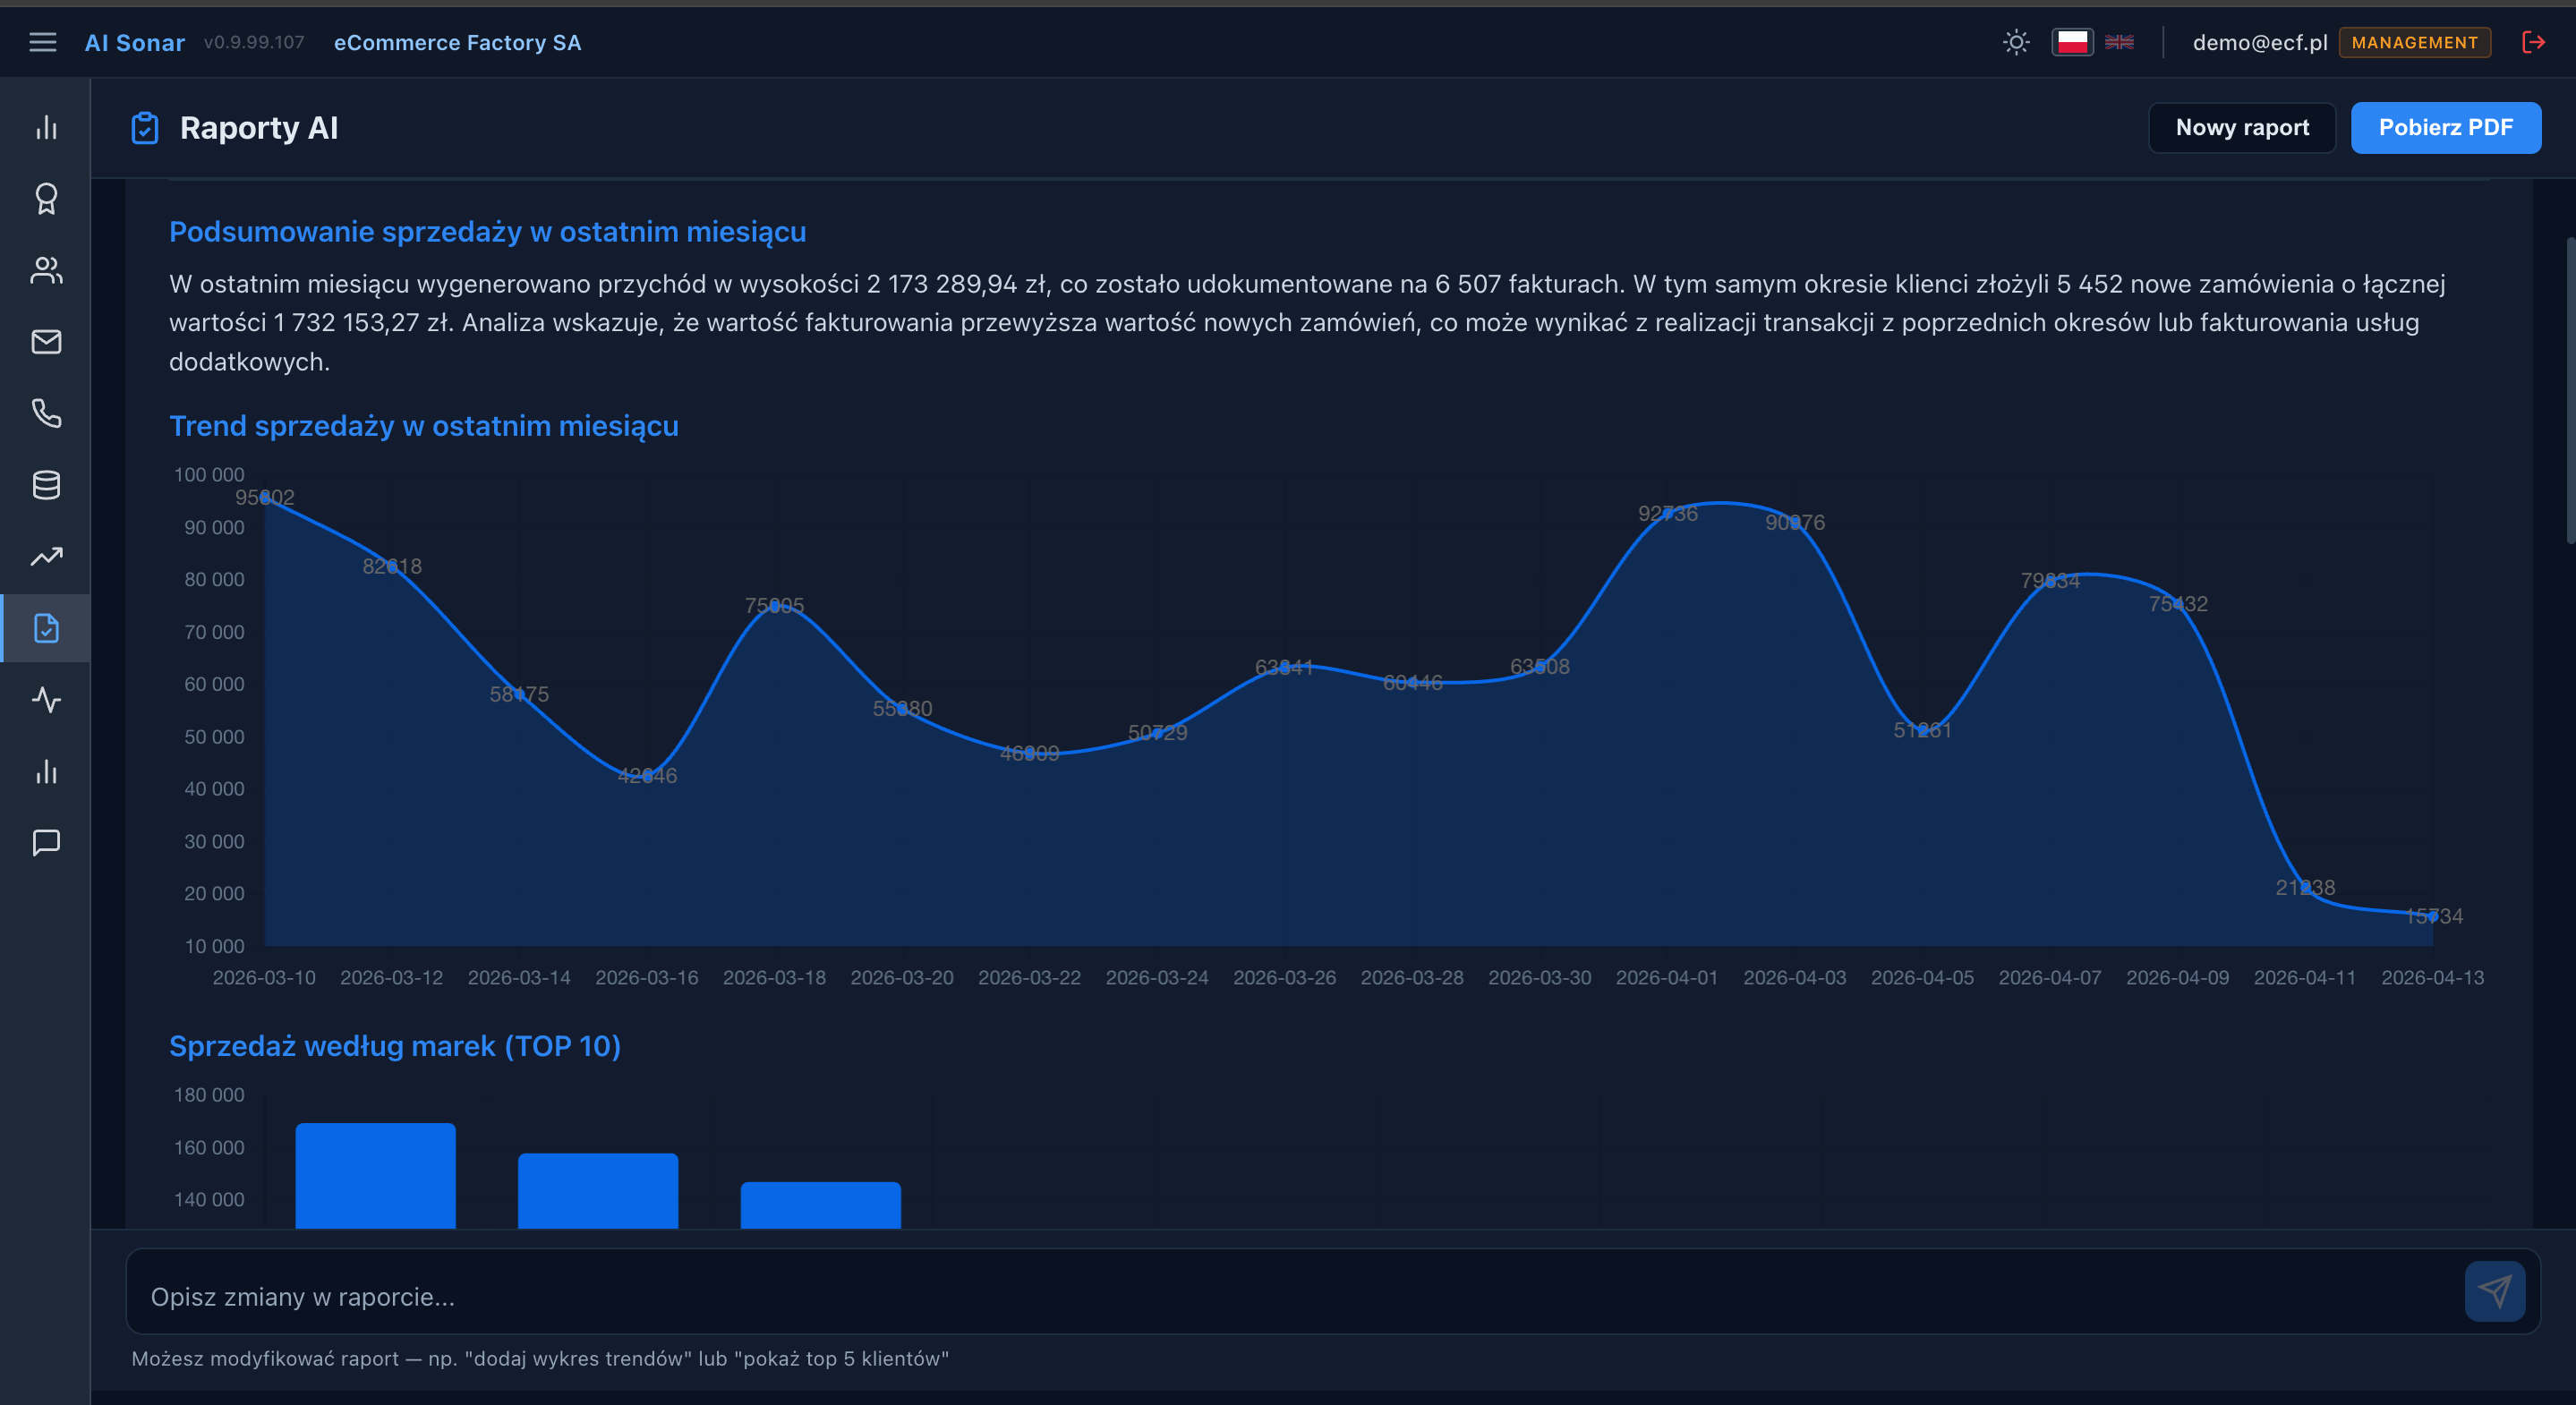Click the report changes text input
The image size is (2576, 1405).
pyautogui.click(x=1290, y=1296)
